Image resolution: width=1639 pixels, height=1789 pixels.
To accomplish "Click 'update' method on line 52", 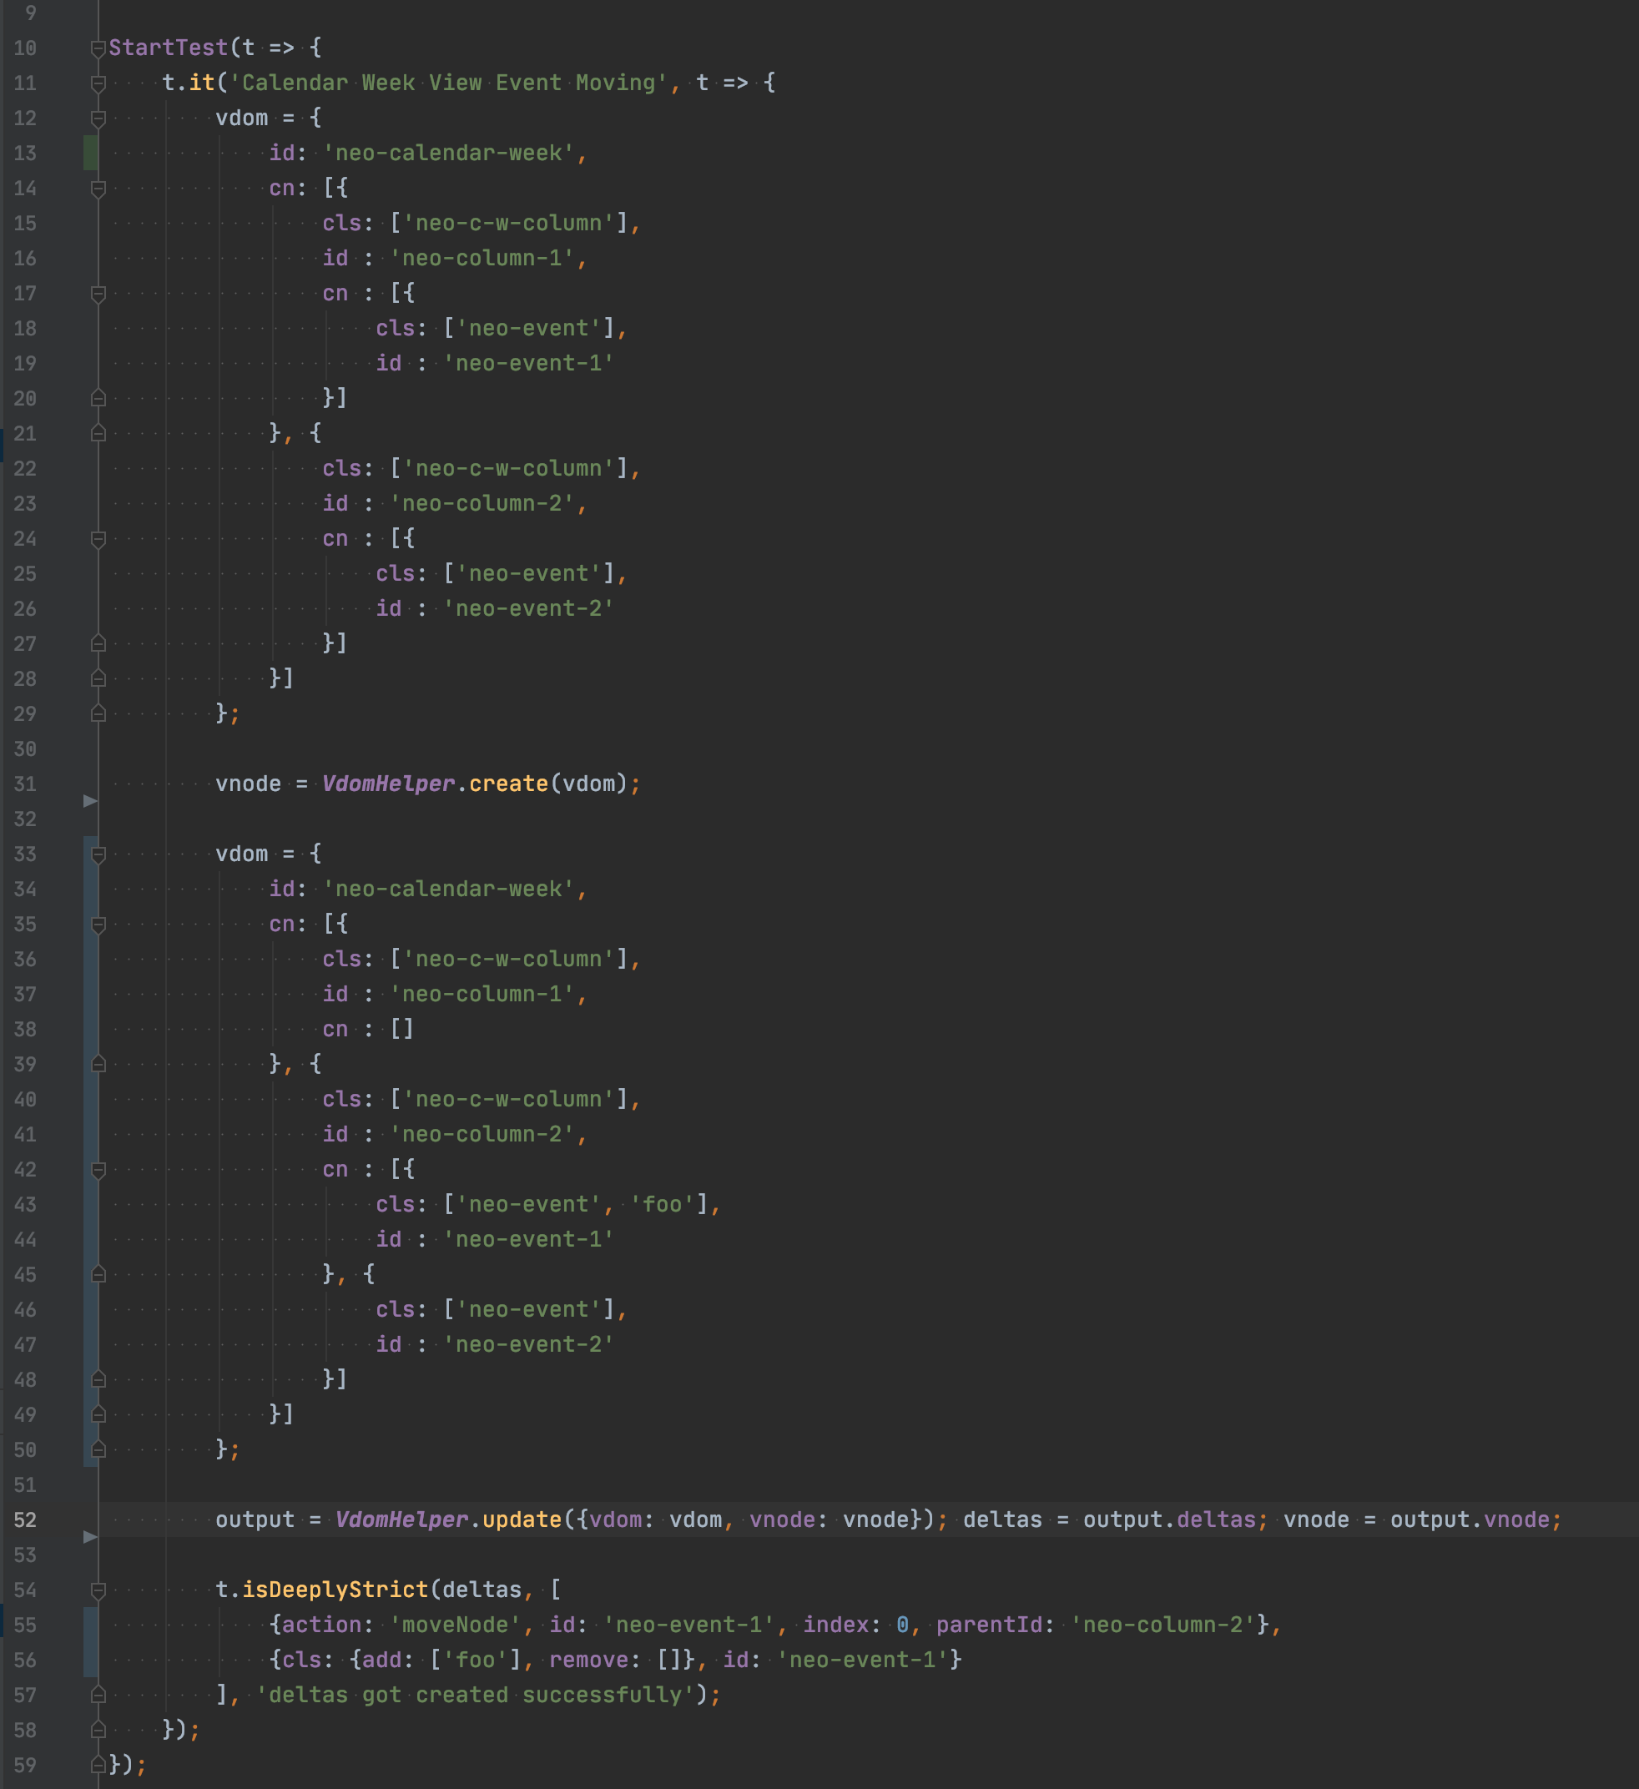I will (522, 1519).
